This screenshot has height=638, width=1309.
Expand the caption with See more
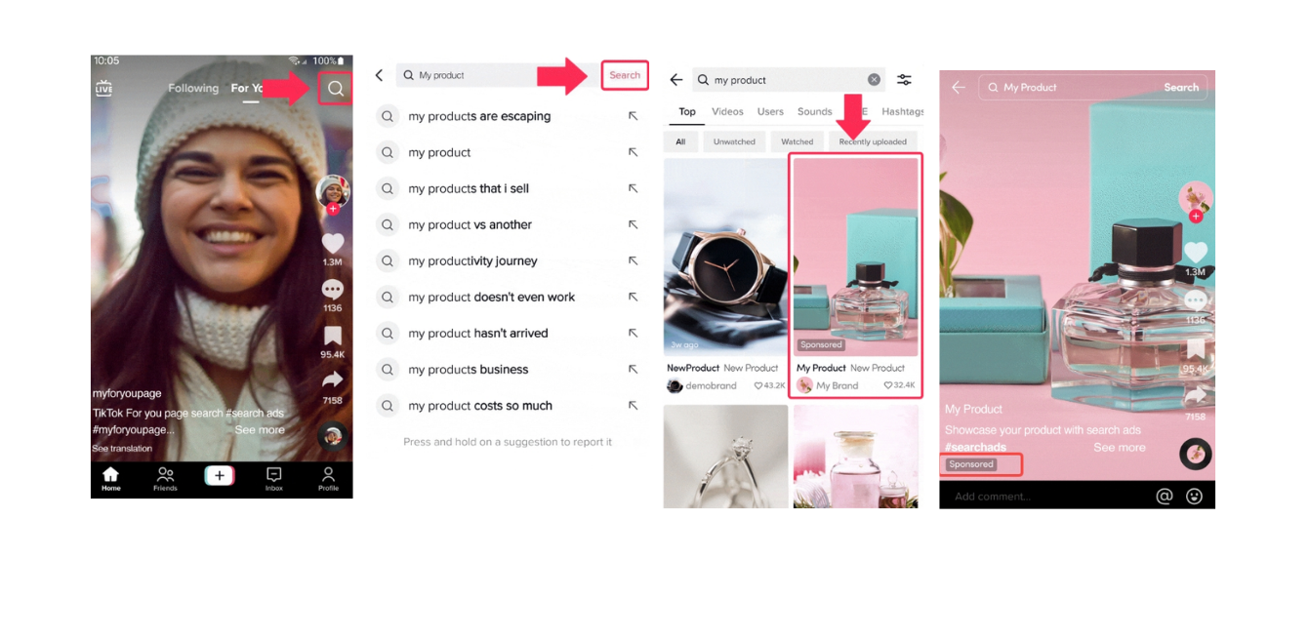tap(259, 429)
